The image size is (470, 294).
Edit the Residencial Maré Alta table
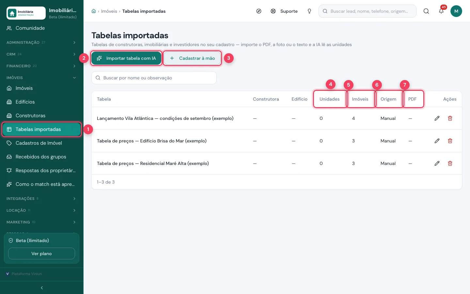[437, 163]
